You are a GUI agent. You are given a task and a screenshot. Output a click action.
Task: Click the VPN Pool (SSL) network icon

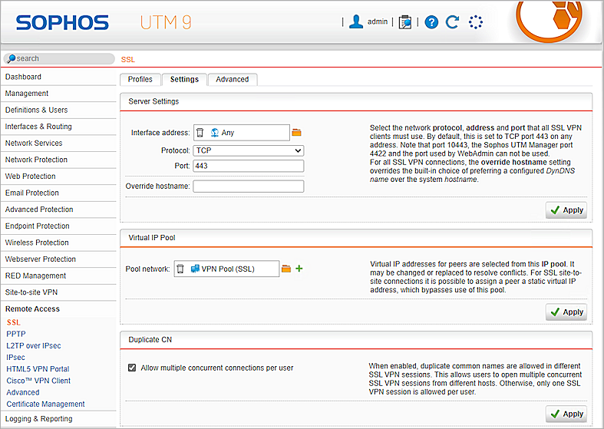[x=195, y=269]
